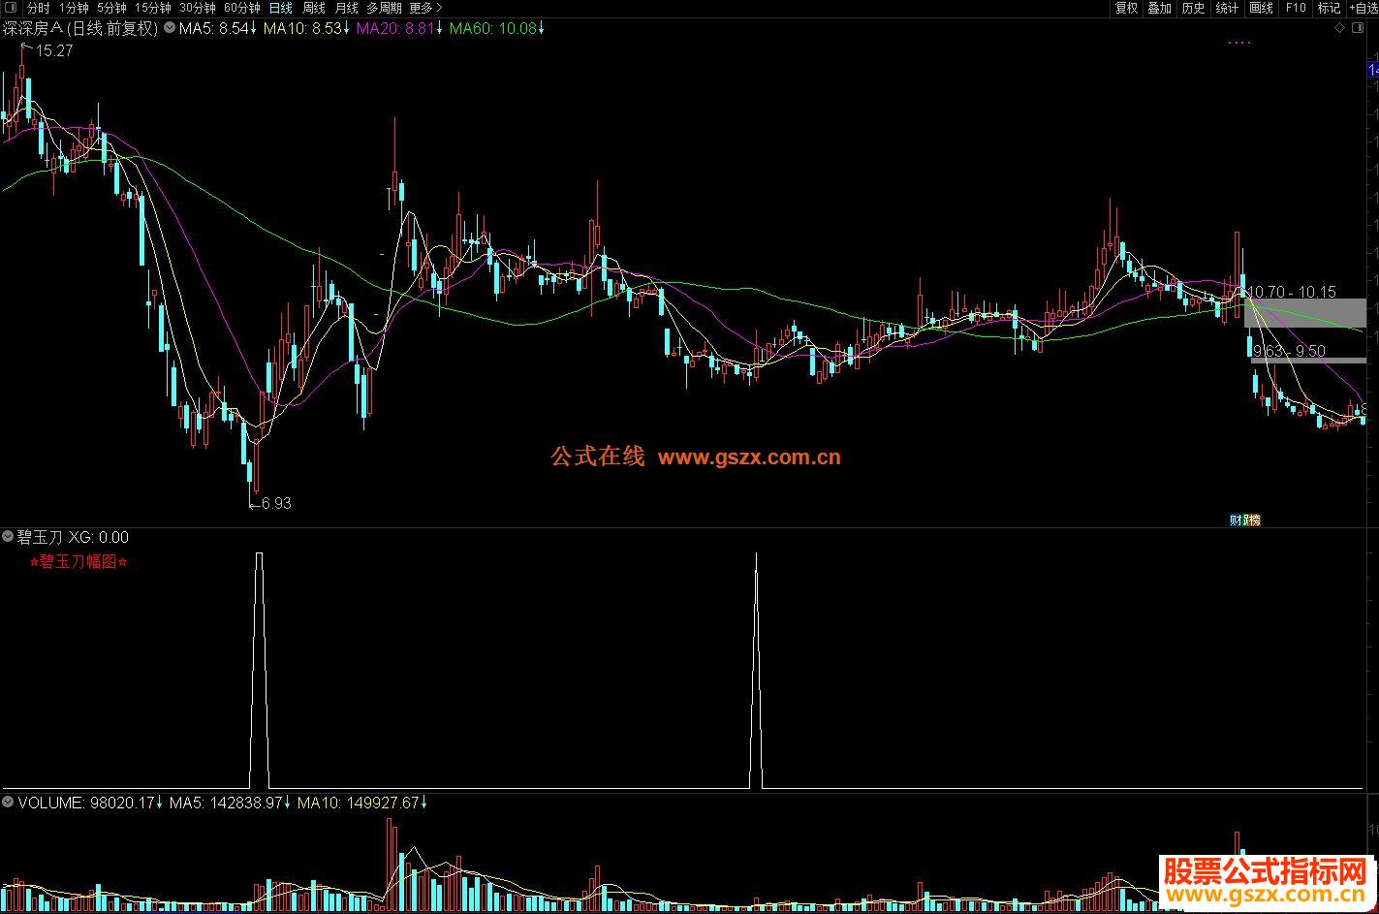The image size is (1379, 914).
Task: Open the 复权 adjustment menu
Action: [1126, 8]
